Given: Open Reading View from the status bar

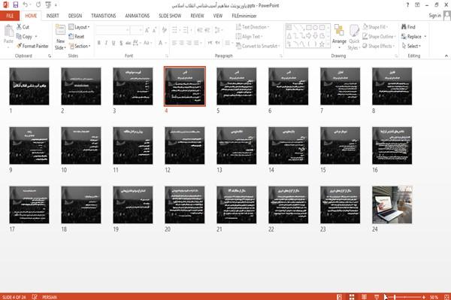Looking at the screenshot, I should (x=364, y=297).
